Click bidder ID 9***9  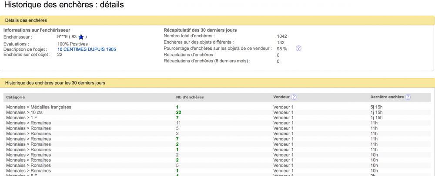[62, 36]
